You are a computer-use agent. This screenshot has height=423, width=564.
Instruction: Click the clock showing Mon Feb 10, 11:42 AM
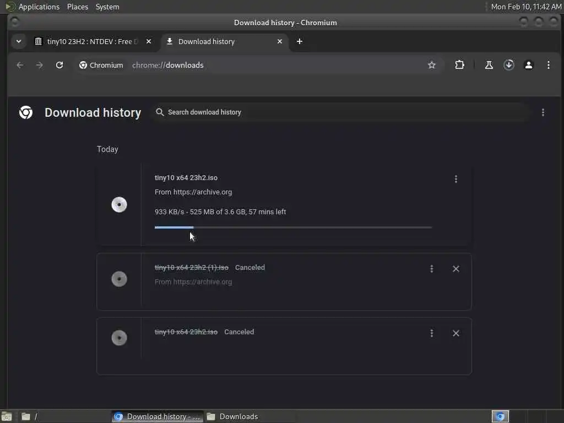point(526,7)
